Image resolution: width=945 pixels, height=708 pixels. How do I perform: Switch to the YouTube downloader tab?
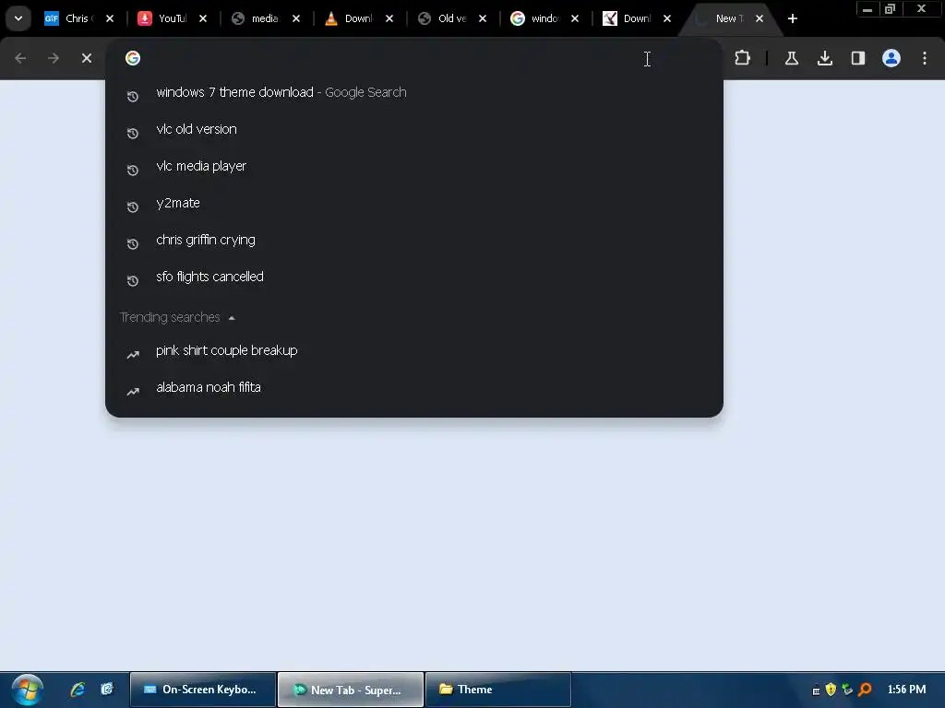172,18
